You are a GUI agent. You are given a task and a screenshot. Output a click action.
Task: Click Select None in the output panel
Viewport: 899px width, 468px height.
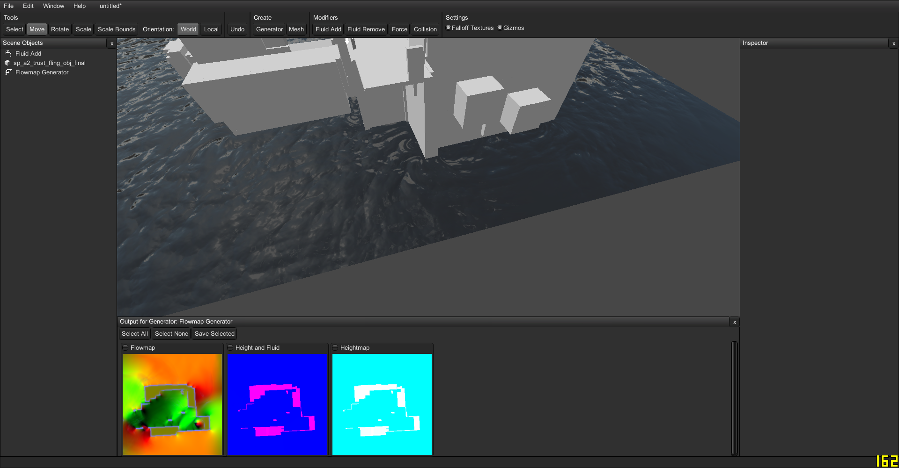pyautogui.click(x=171, y=333)
